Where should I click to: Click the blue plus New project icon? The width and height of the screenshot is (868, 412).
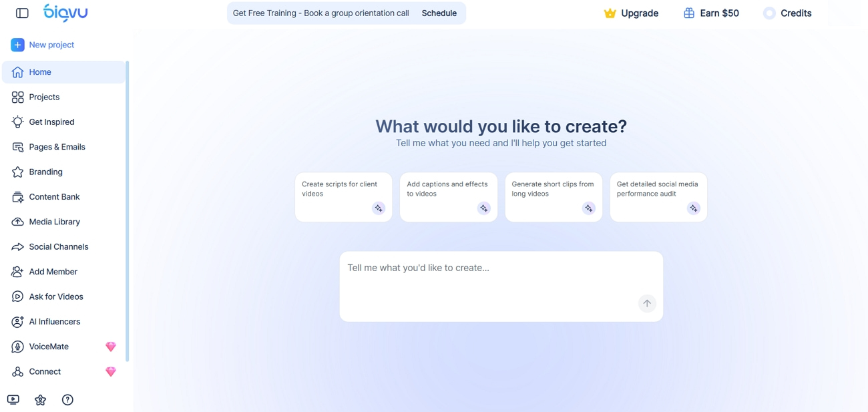click(x=17, y=45)
